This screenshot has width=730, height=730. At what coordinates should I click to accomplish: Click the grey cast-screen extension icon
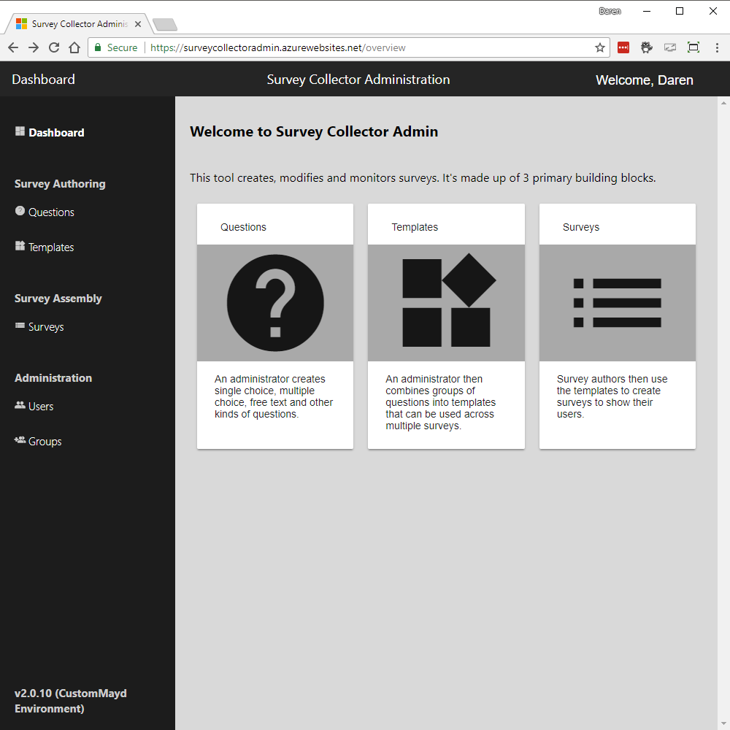coord(670,47)
